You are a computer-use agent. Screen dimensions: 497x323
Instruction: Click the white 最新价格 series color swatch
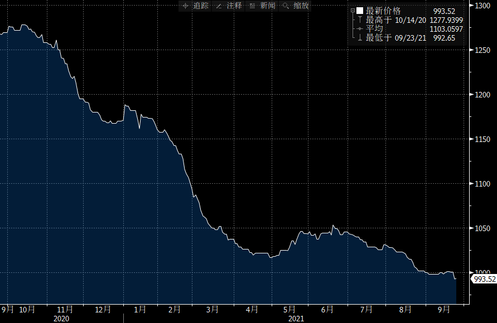[x=360, y=11]
